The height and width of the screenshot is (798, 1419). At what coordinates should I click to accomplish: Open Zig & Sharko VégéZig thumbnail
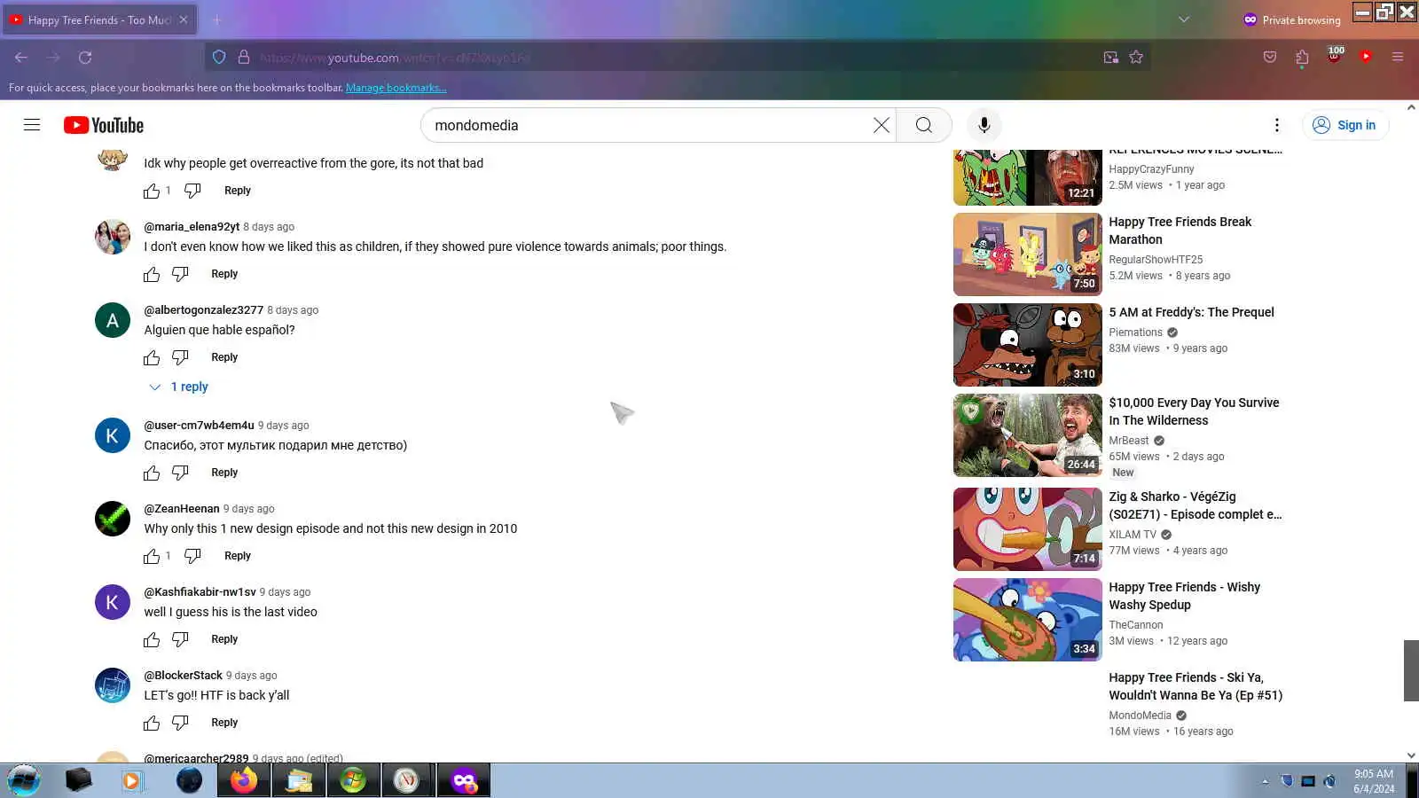(x=1027, y=529)
